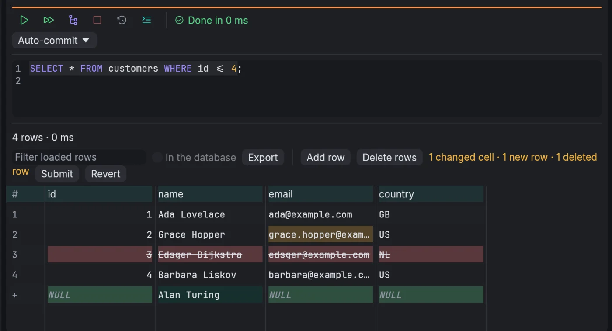The image size is (612, 331).
Task: Select the Barbara Liskov name cell
Action: pos(210,275)
